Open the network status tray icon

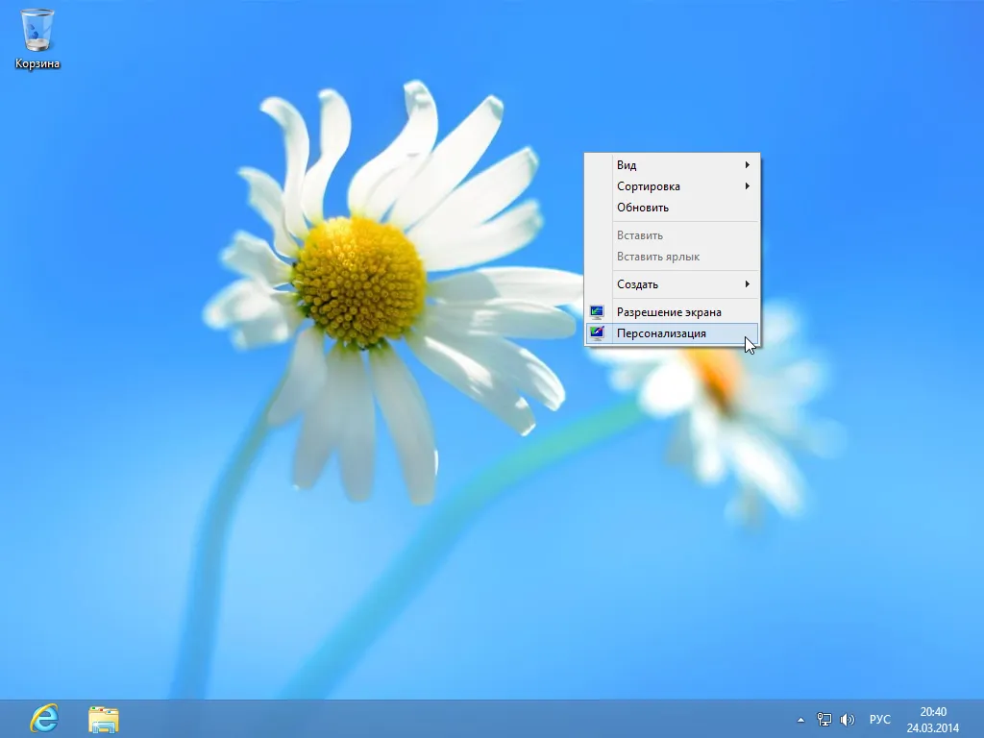[x=824, y=719]
